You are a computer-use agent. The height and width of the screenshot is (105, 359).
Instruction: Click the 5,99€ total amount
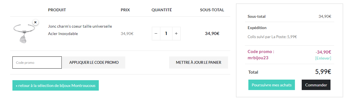pos(323,72)
